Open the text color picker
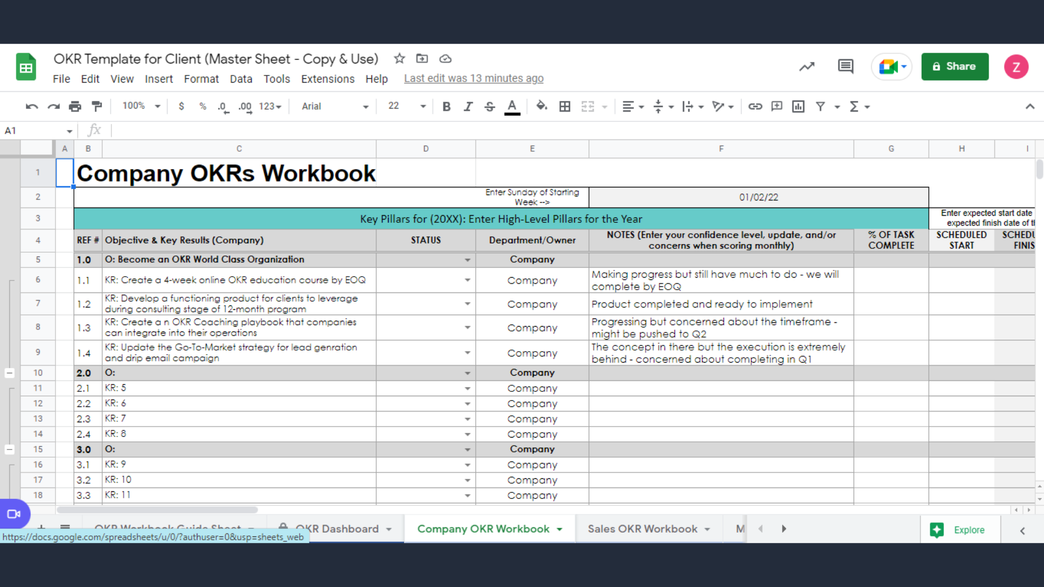This screenshot has height=587, width=1044. pyautogui.click(x=512, y=107)
